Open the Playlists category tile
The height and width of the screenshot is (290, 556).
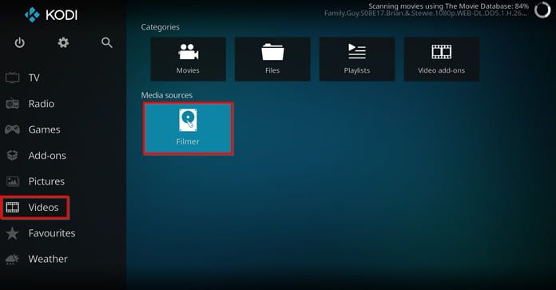[357, 59]
